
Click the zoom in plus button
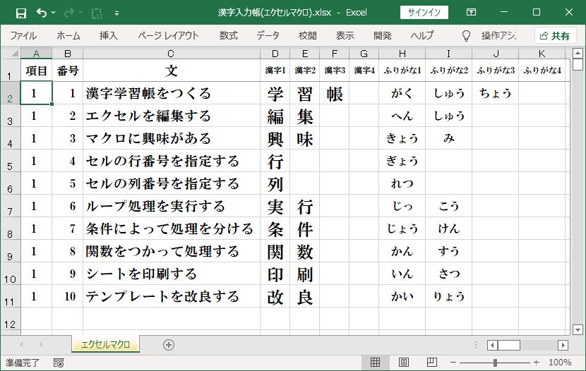537,363
